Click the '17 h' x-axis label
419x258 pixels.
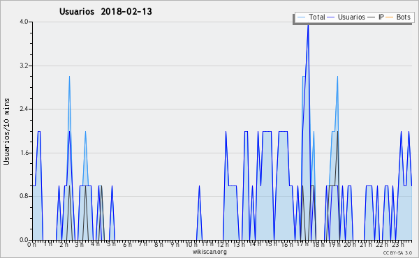[303, 245]
